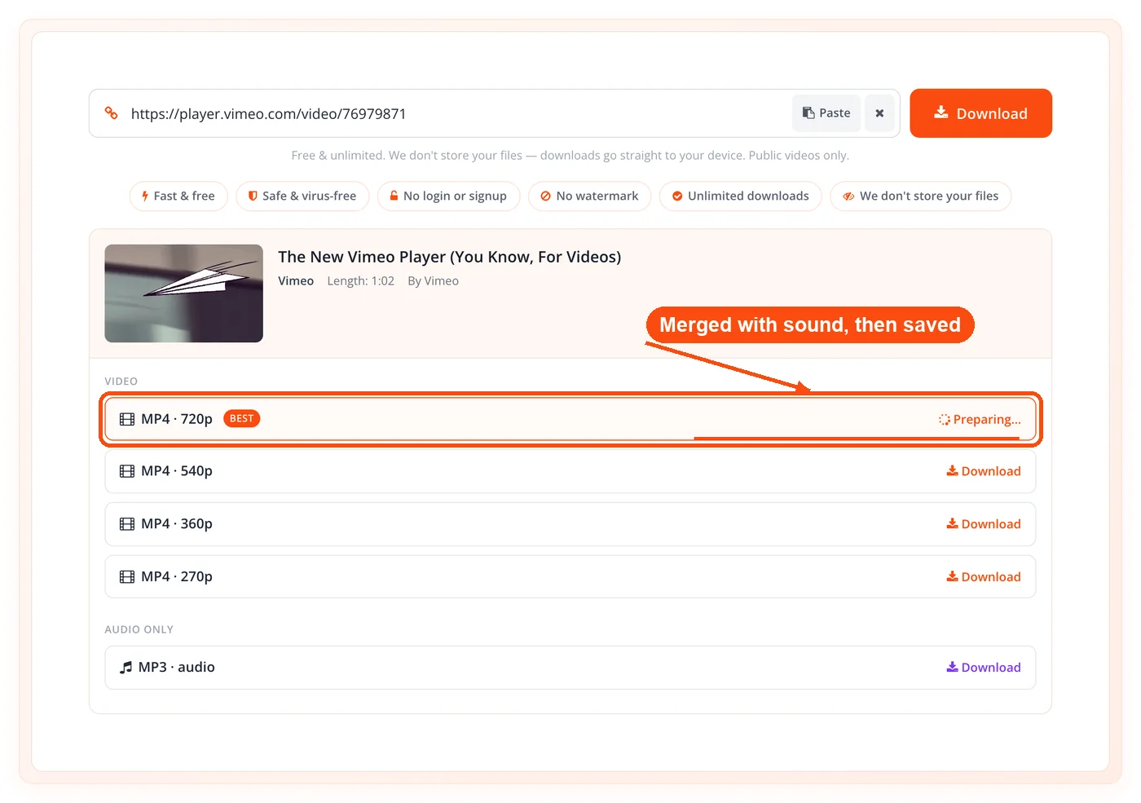Screen dimensions: 1141x803
Task: Click the shield icon on Safe & virus-free
Action: pyautogui.click(x=253, y=196)
